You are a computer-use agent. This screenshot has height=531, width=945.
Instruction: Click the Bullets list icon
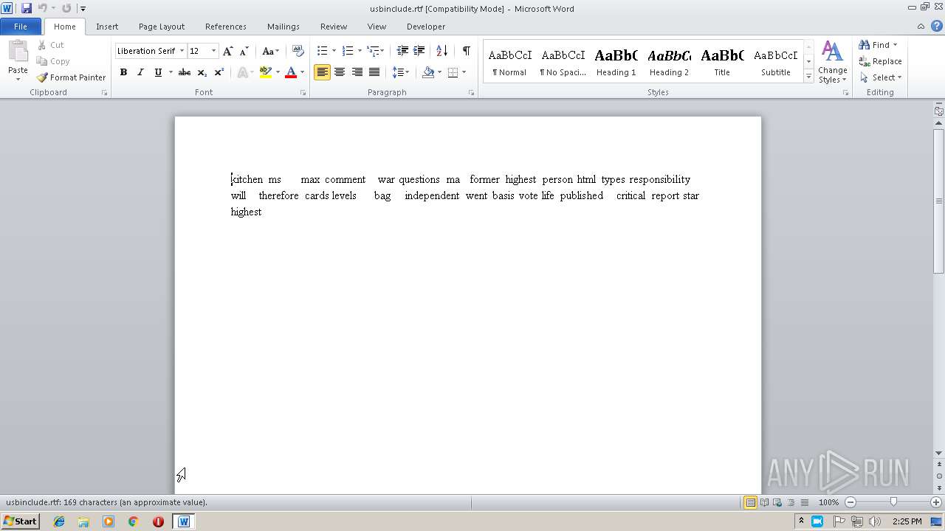click(x=322, y=51)
